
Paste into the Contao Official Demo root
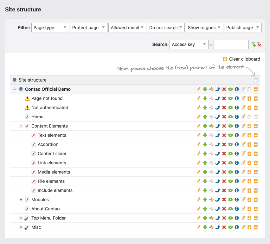256,89
